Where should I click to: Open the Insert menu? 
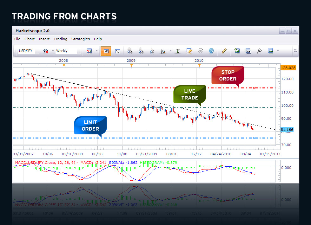[44, 39]
